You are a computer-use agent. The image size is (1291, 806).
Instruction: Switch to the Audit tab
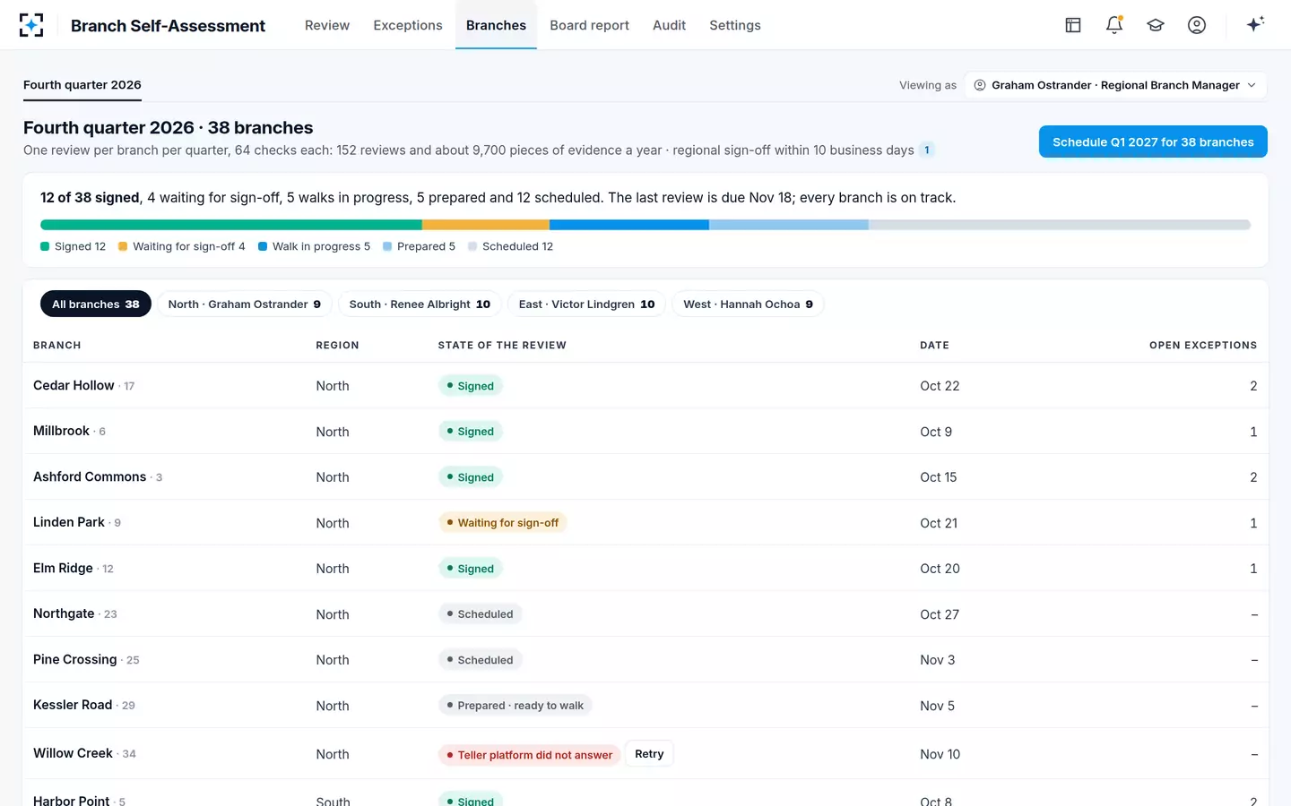669,25
